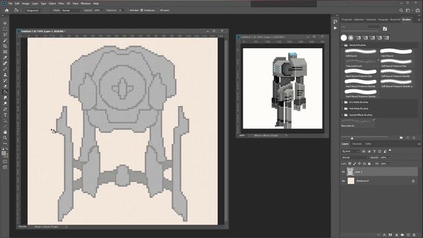Select the Clone Stamp tool
The width and height of the screenshot is (423, 238).
click(5, 75)
